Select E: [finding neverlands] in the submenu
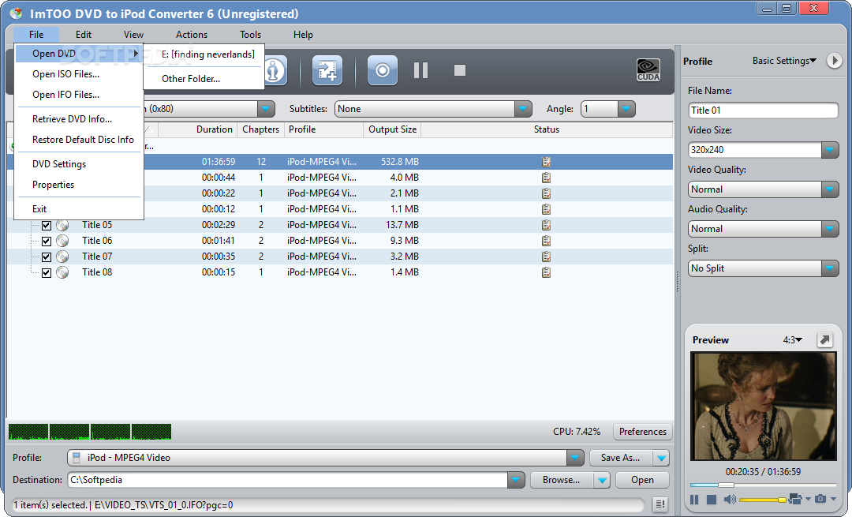The width and height of the screenshot is (852, 517). click(204, 54)
